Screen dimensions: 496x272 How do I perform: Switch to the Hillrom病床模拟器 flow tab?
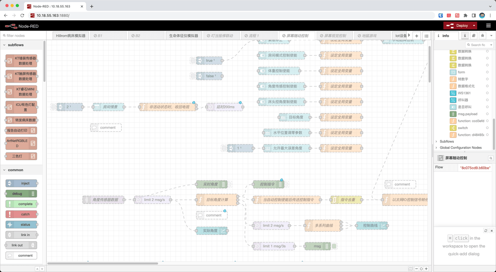point(71,36)
